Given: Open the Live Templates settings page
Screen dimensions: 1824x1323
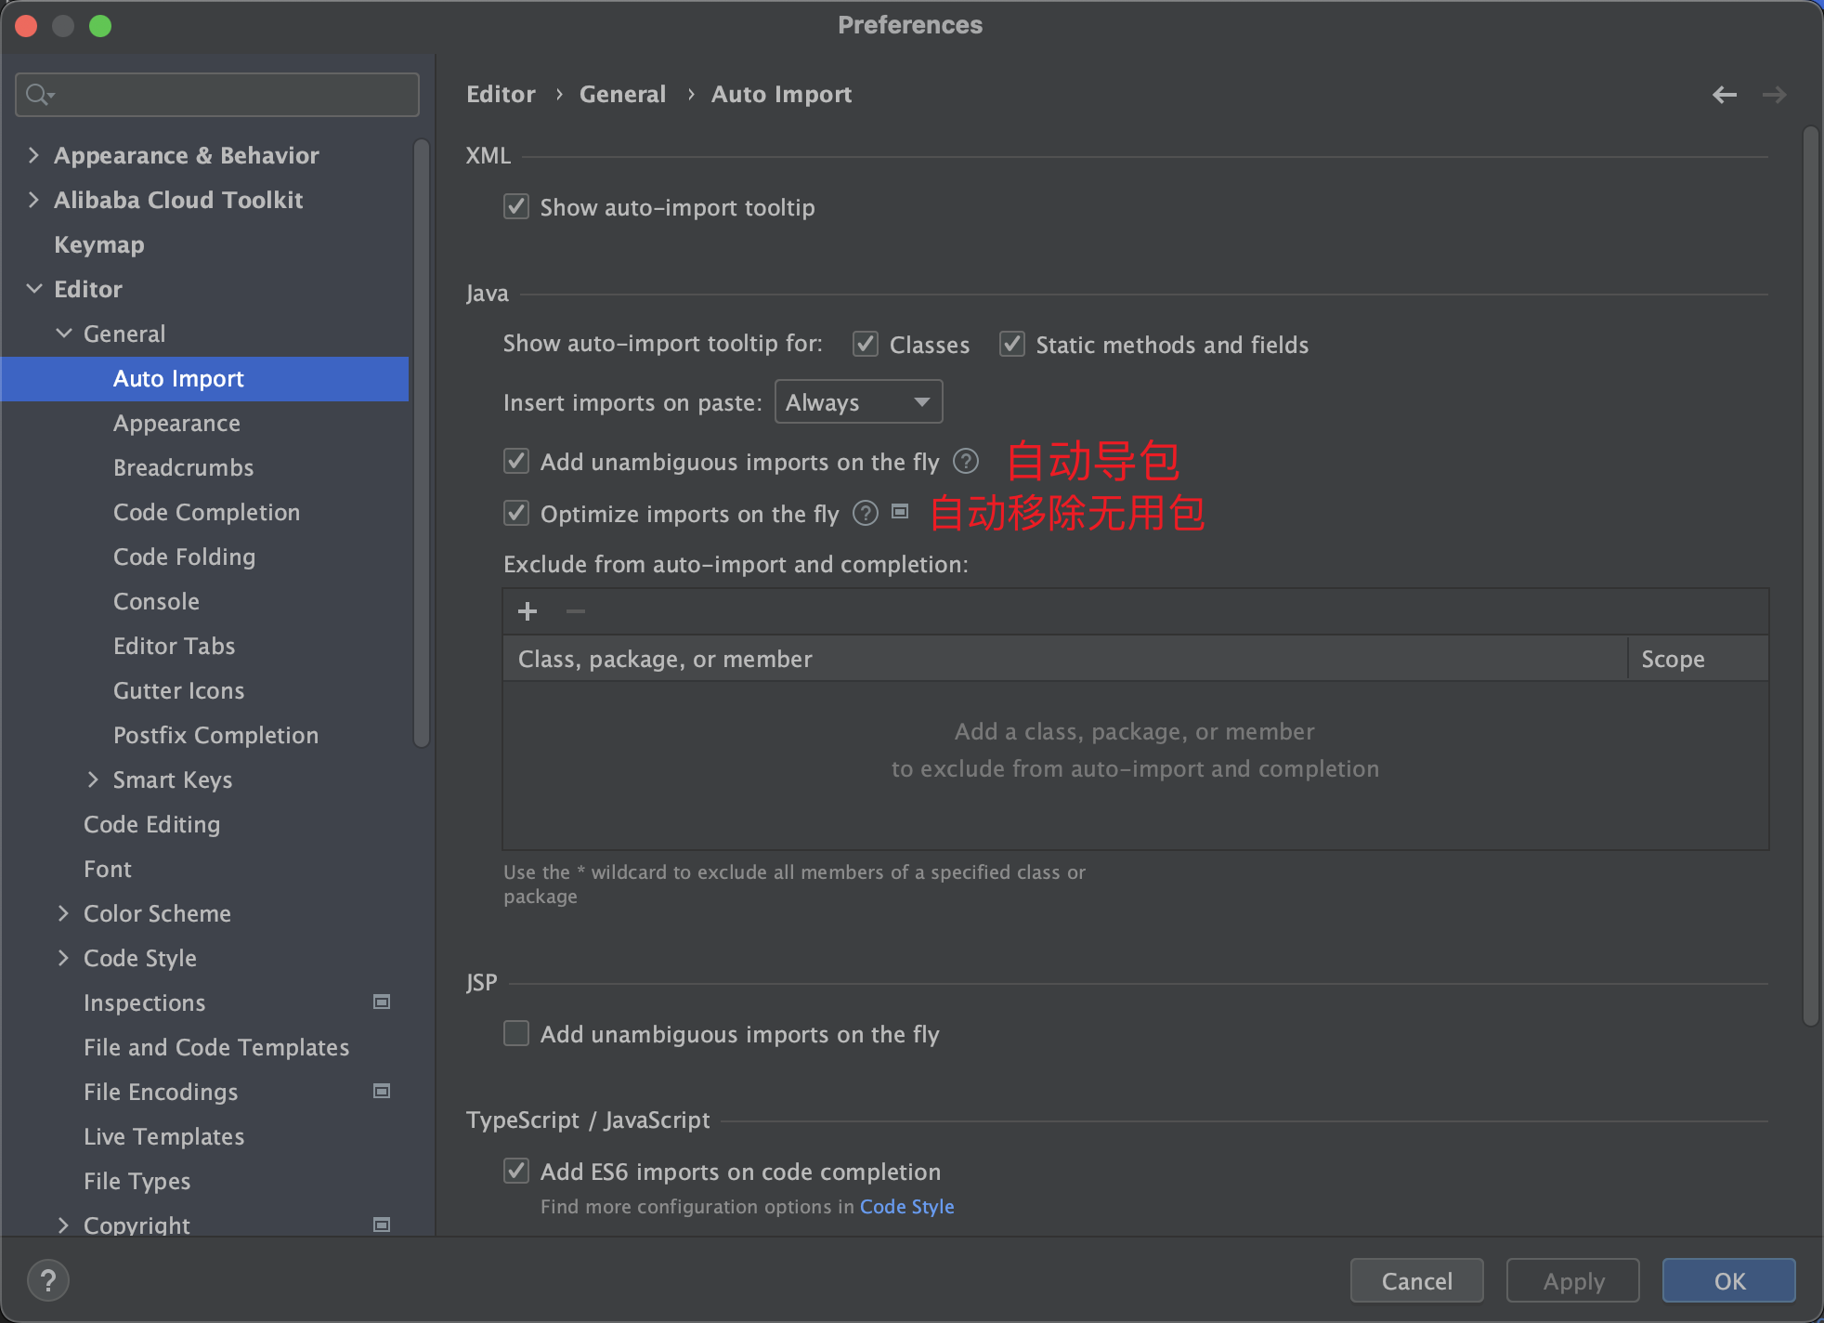Looking at the screenshot, I should 163,1136.
